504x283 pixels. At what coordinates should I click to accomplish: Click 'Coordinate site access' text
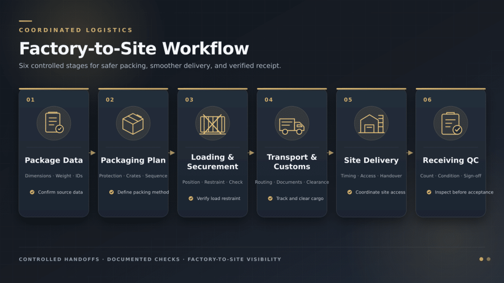[x=380, y=192]
